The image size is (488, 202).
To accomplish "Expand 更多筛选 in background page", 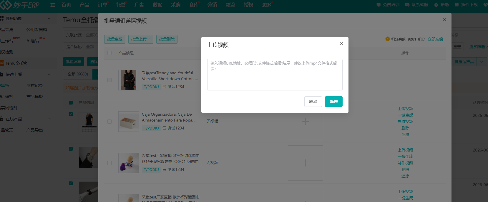I will coord(478,47).
